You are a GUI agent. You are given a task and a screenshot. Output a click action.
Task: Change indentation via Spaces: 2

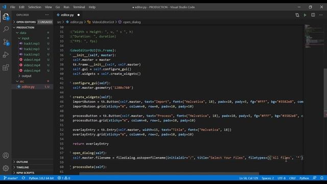pos(268,178)
